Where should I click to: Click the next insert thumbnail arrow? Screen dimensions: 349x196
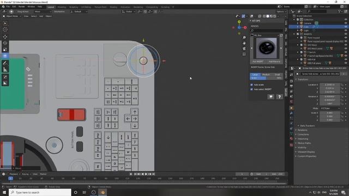coord(281,48)
